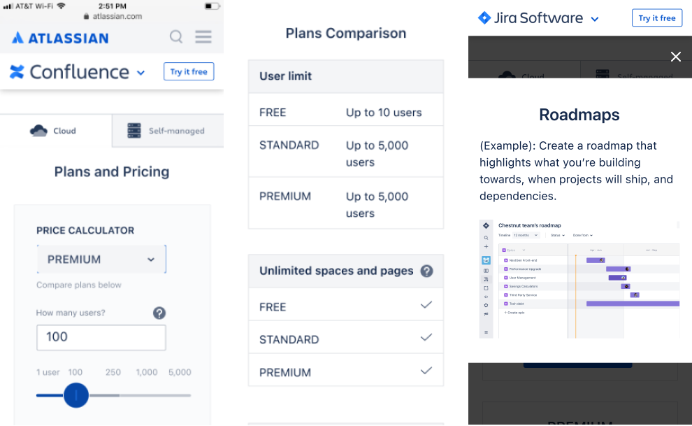Open the search magnifier in Atlassian header
This screenshot has height=426, width=692.
point(176,37)
